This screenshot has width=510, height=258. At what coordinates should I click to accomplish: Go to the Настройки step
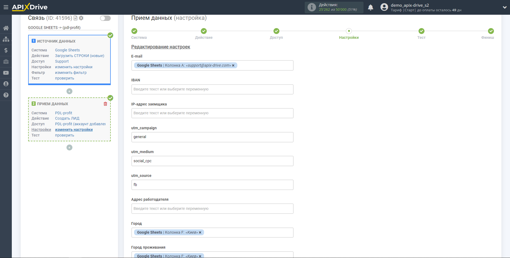[349, 31]
